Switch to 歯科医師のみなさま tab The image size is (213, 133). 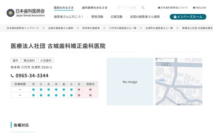(95, 7)
